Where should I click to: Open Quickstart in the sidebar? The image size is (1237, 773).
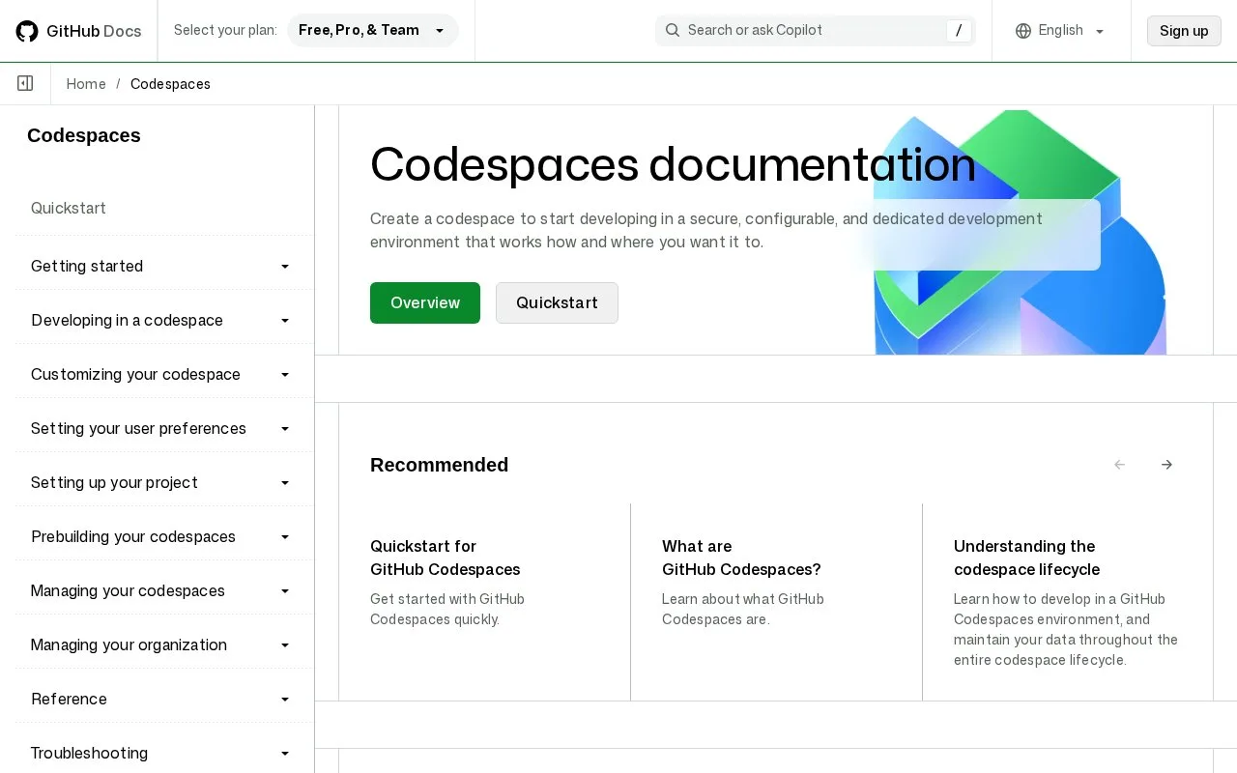tap(69, 209)
